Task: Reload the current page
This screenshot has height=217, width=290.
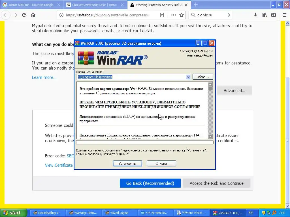Action: (x=24, y=15)
